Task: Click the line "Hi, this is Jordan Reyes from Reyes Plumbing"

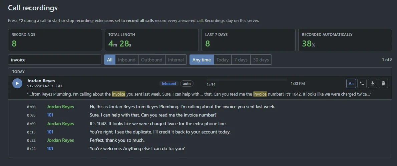Action: [182, 107]
